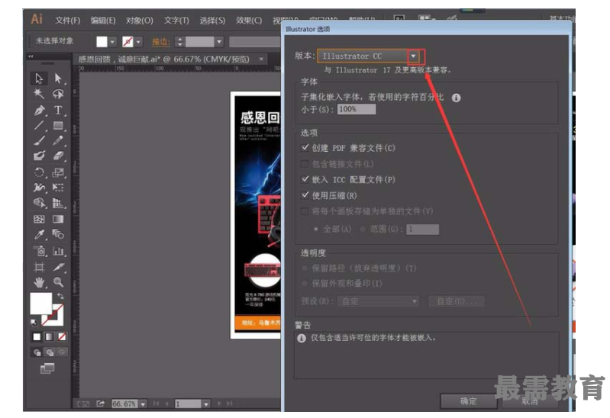Toggle 创建 PDF 兼容文件 checkbox
The width and height of the screenshot is (610, 418).
point(305,148)
